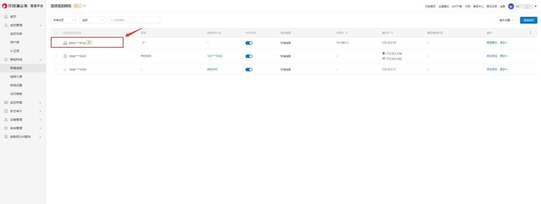Screen dimensions: 541x204
Task: Click the 系统管理 icon in sidebar
Action: pyautogui.click(x=6, y=128)
